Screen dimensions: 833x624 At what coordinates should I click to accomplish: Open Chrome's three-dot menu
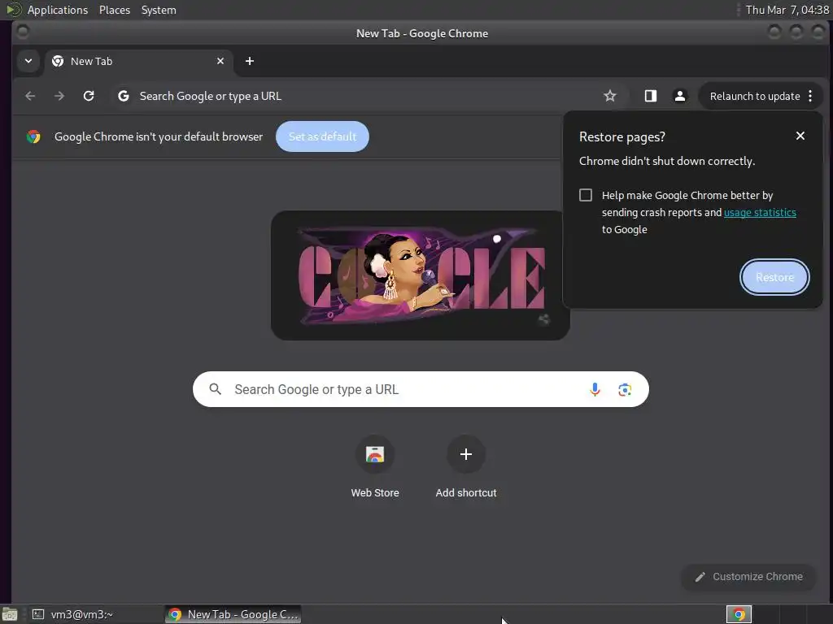pos(810,96)
